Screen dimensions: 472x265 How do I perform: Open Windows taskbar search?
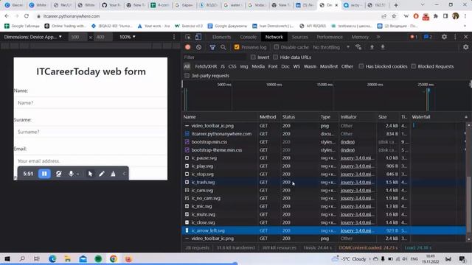point(22,258)
